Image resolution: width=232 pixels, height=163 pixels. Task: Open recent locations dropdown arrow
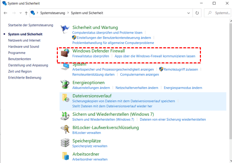pyautogui.click(x=21, y=13)
